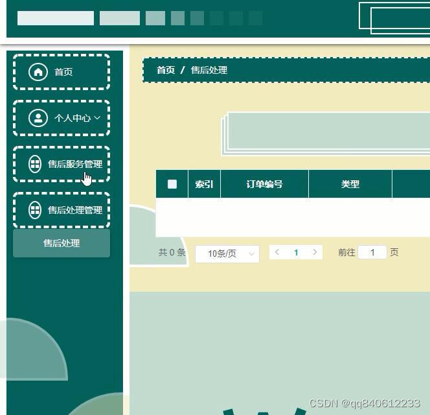Toggle the select-all checkbox in table header

click(x=172, y=184)
